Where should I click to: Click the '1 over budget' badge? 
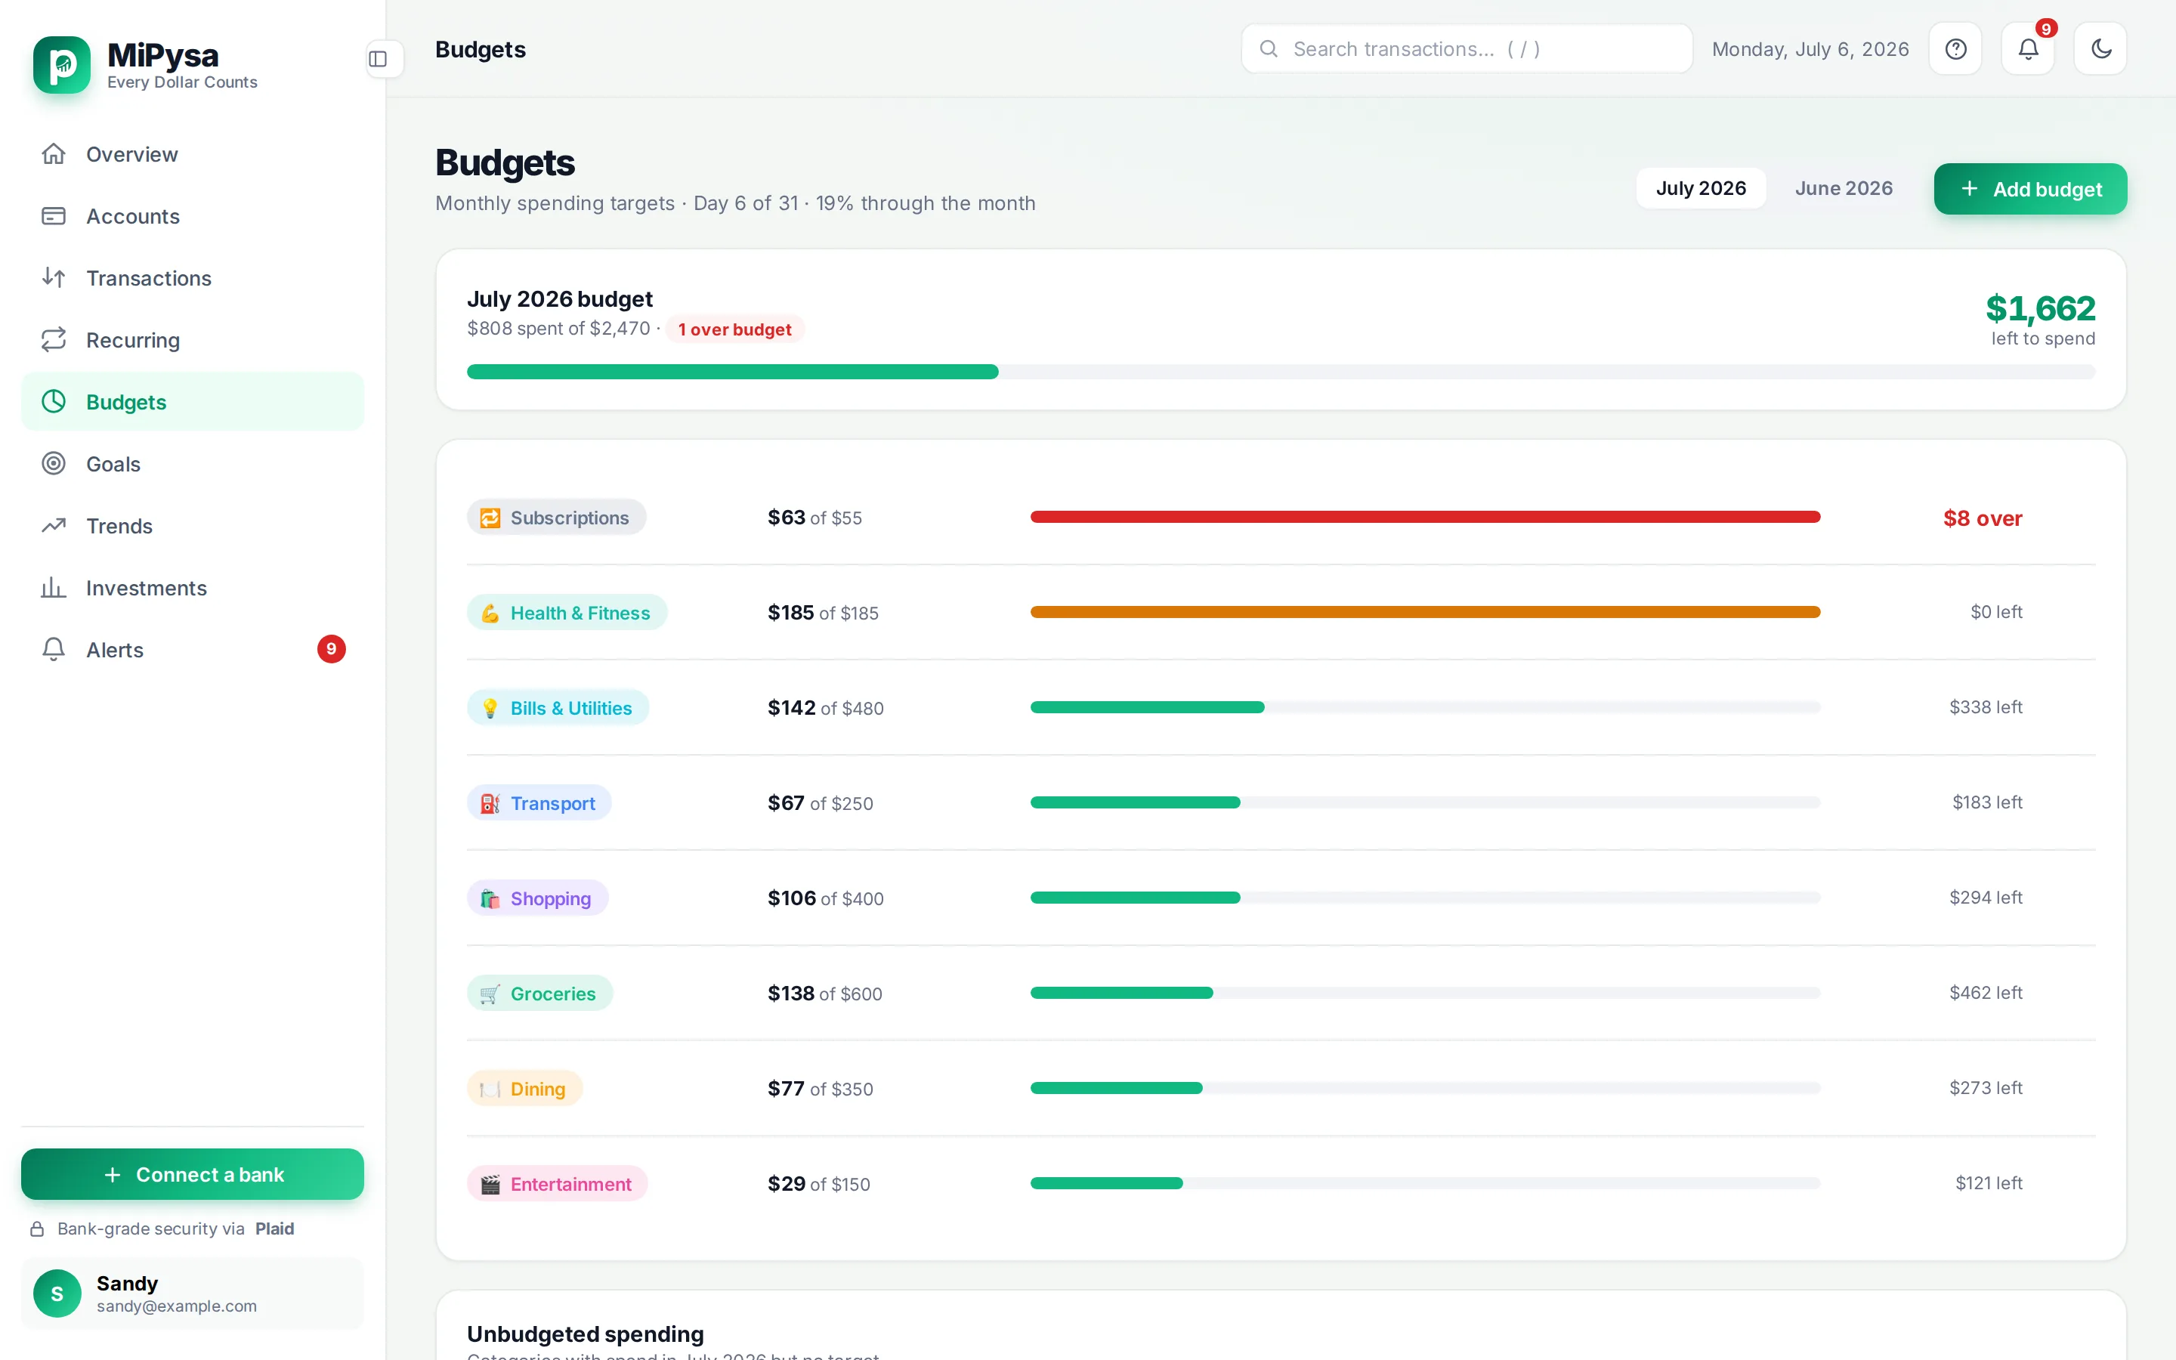coord(734,330)
